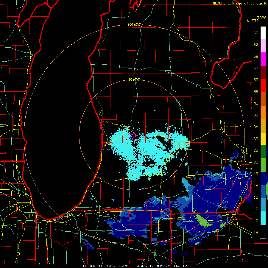Viewport: 268px width, 268px height.
Task: Click the 2 value on the scale
Action: (x=257, y=221)
